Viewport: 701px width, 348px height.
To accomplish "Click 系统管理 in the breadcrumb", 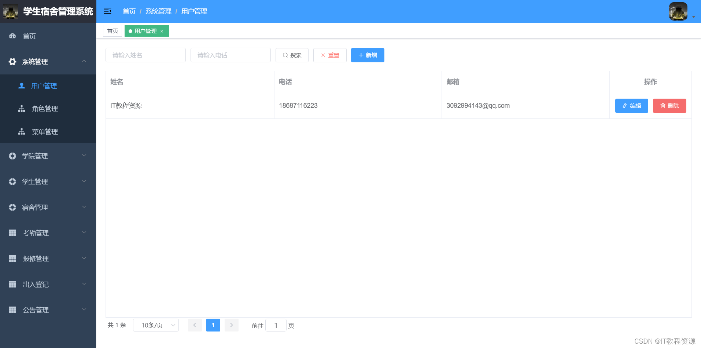I will coord(158,11).
